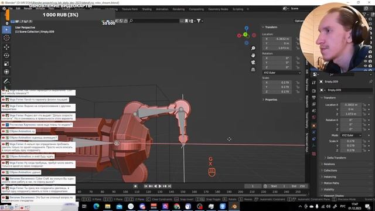Expand the Instancing panel
Image resolution: width=375 pixels, height=211 pixels.
329,177
